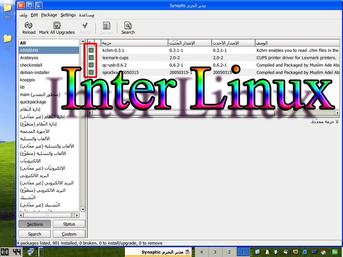Image resolution: width=343 pixels, height=257 pixels.
Task: Open the Settings menu
Action: click(x=68, y=15)
